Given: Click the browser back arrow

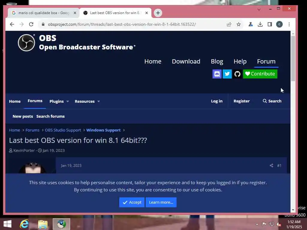Looking at the screenshot, I should pos(12,24).
